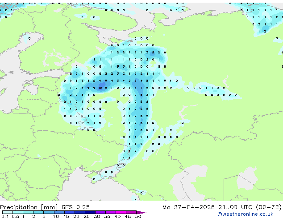Click the legend swatch between 30 and 35
This screenshot has width=283, height=218.
pos(100,212)
